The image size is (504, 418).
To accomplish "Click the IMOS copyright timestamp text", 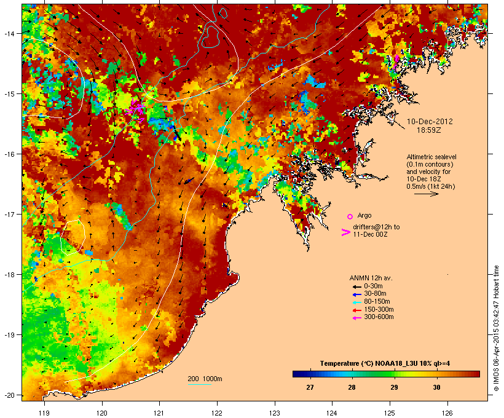I will (497, 328).
